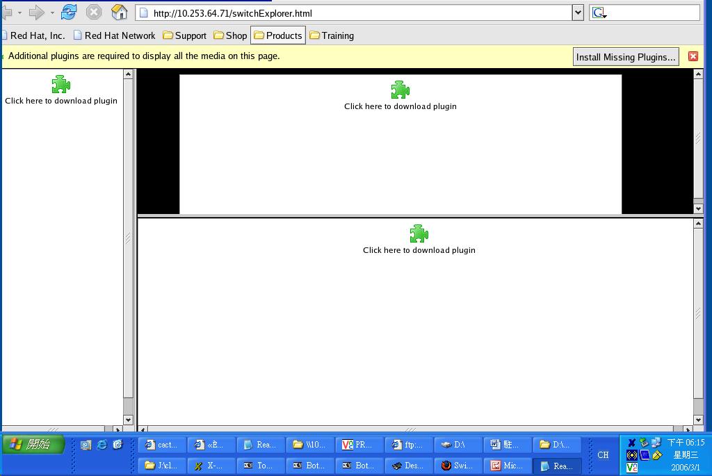
Task: Click the plugin puzzle icon in left frame
Action: [61, 85]
